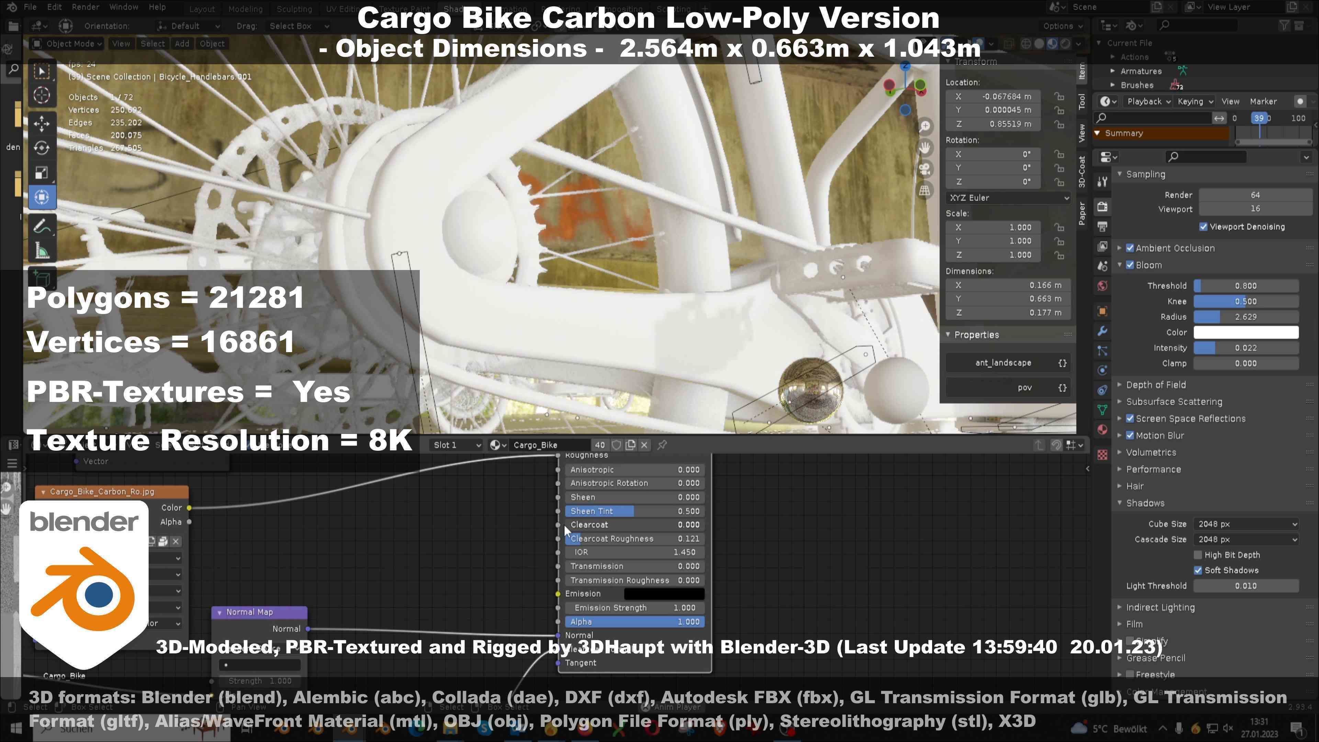The width and height of the screenshot is (1319, 742).
Task: Open the XYZ Euler rotation mode dropdown
Action: tap(1008, 198)
